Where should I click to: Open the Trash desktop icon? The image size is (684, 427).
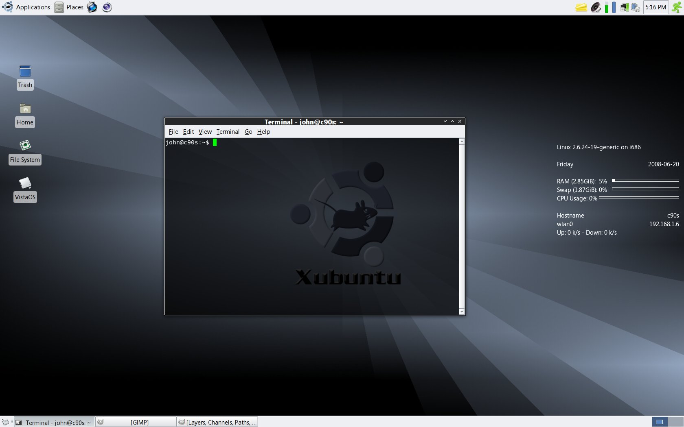click(x=25, y=77)
